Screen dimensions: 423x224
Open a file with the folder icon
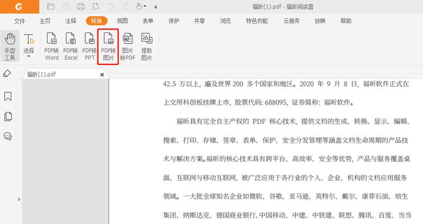(x=51, y=7)
